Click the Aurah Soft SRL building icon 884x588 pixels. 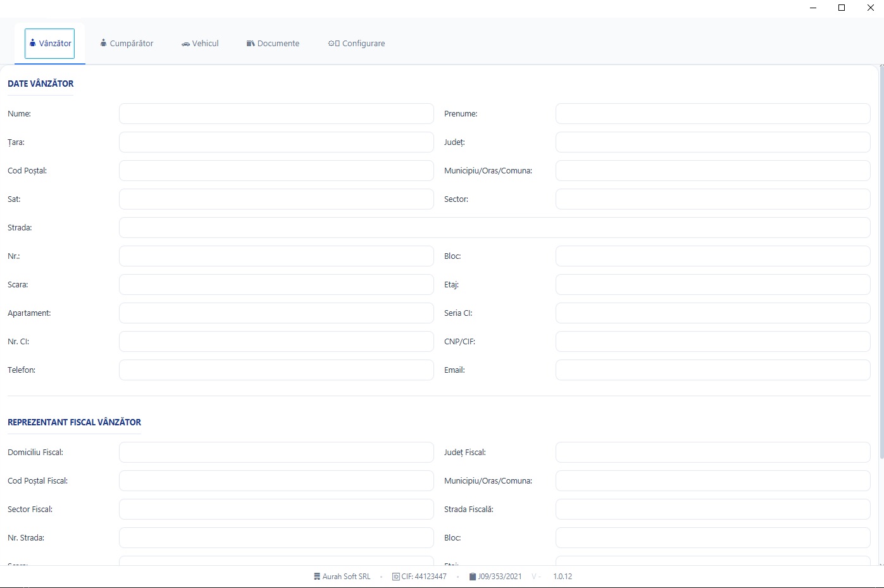tap(317, 577)
